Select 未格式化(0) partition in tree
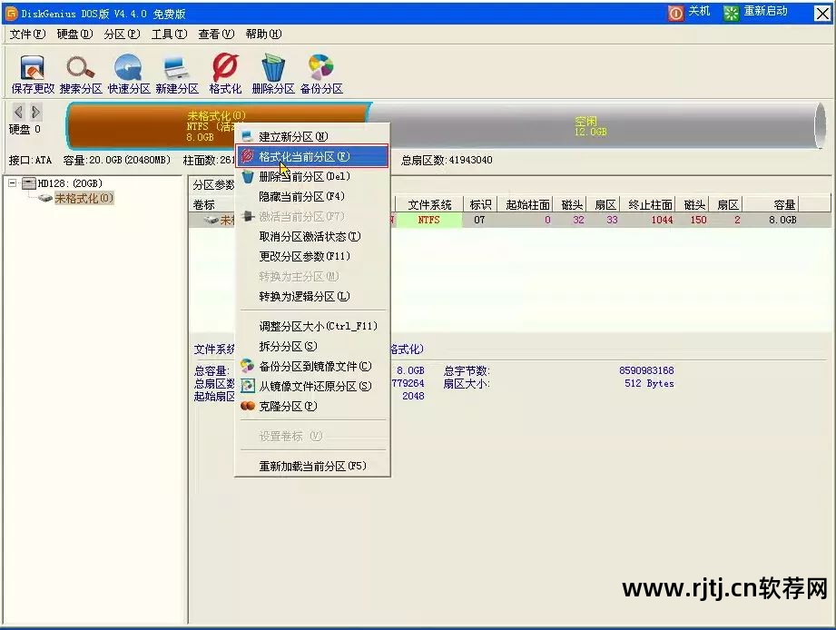836x630 pixels. (x=84, y=198)
